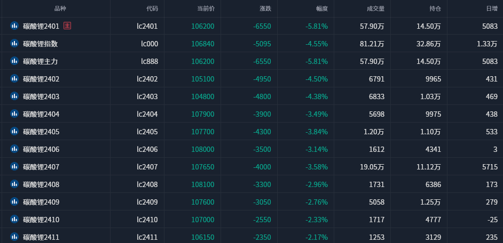Sort by the 成交量 column header
The image size is (503, 243).
[375, 9]
